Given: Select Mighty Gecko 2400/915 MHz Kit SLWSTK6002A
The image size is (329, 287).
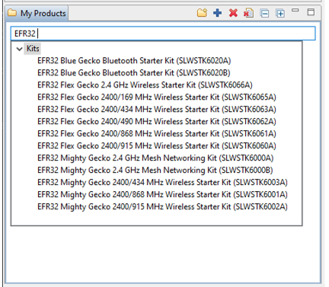Looking at the screenshot, I should [x=162, y=207].
